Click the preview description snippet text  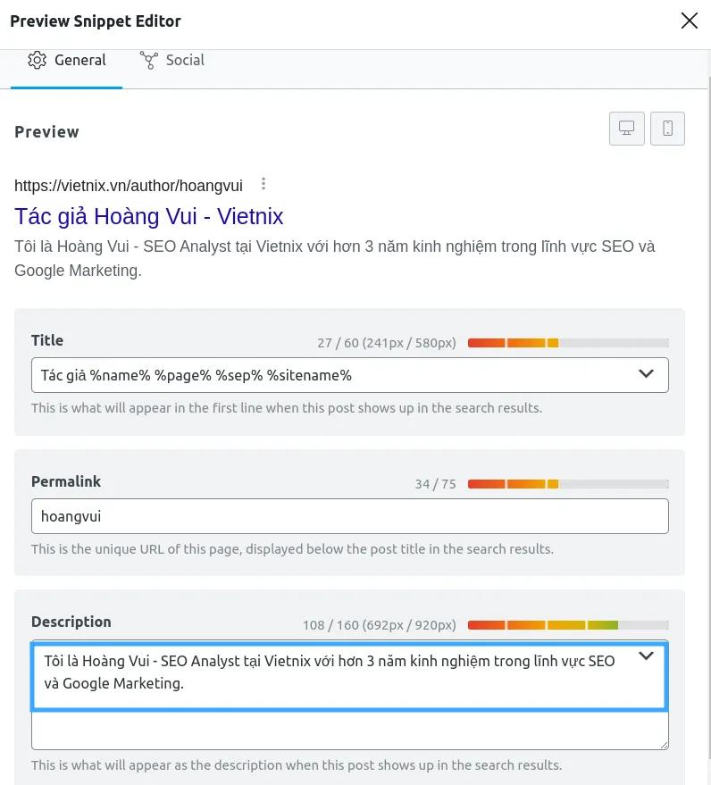coord(334,258)
